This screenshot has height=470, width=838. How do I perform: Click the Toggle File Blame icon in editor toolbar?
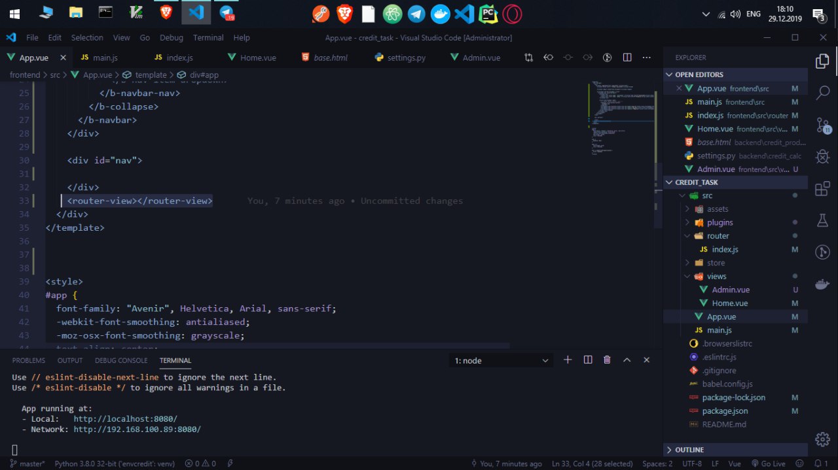point(607,58)
